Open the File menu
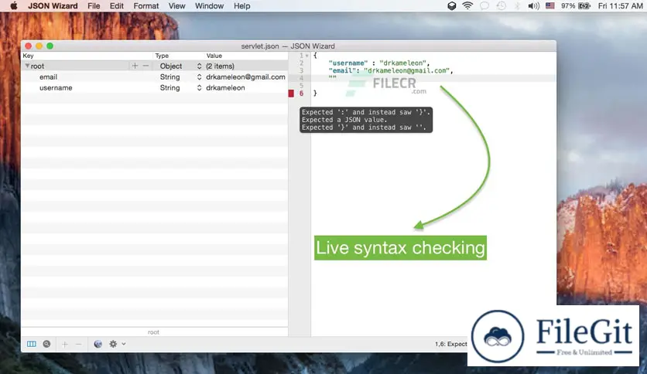This screenshot has height=374, width=647. pos(94,5)
